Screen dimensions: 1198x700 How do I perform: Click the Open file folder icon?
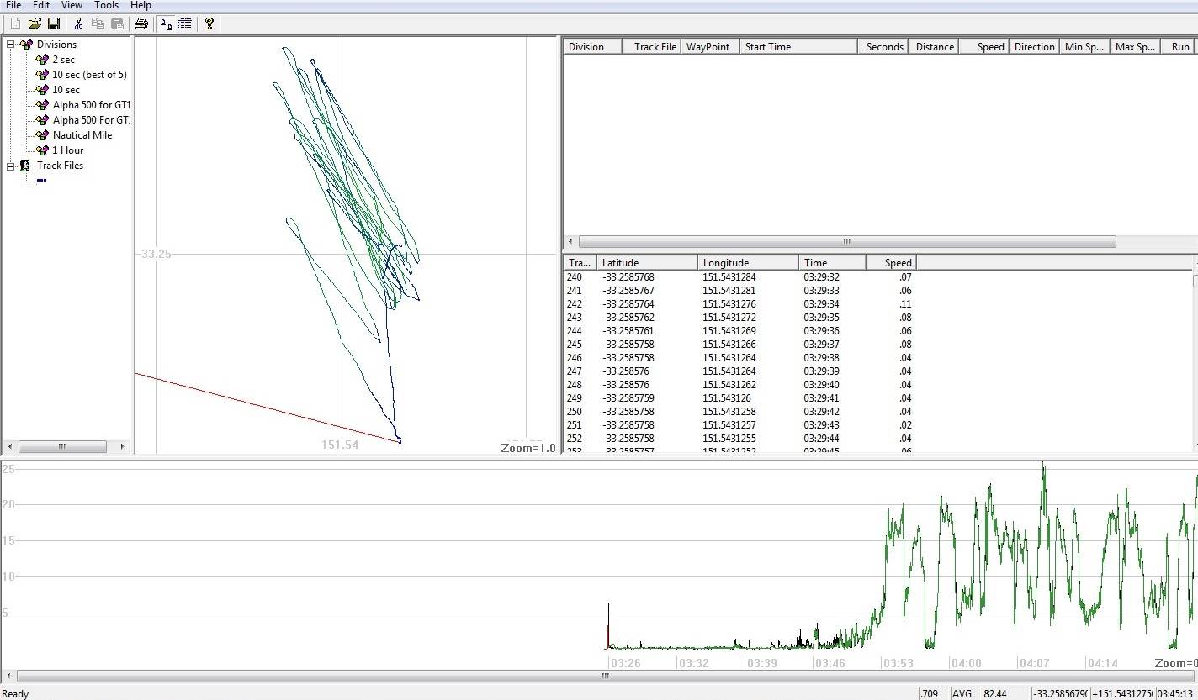[x=34, y=24]
